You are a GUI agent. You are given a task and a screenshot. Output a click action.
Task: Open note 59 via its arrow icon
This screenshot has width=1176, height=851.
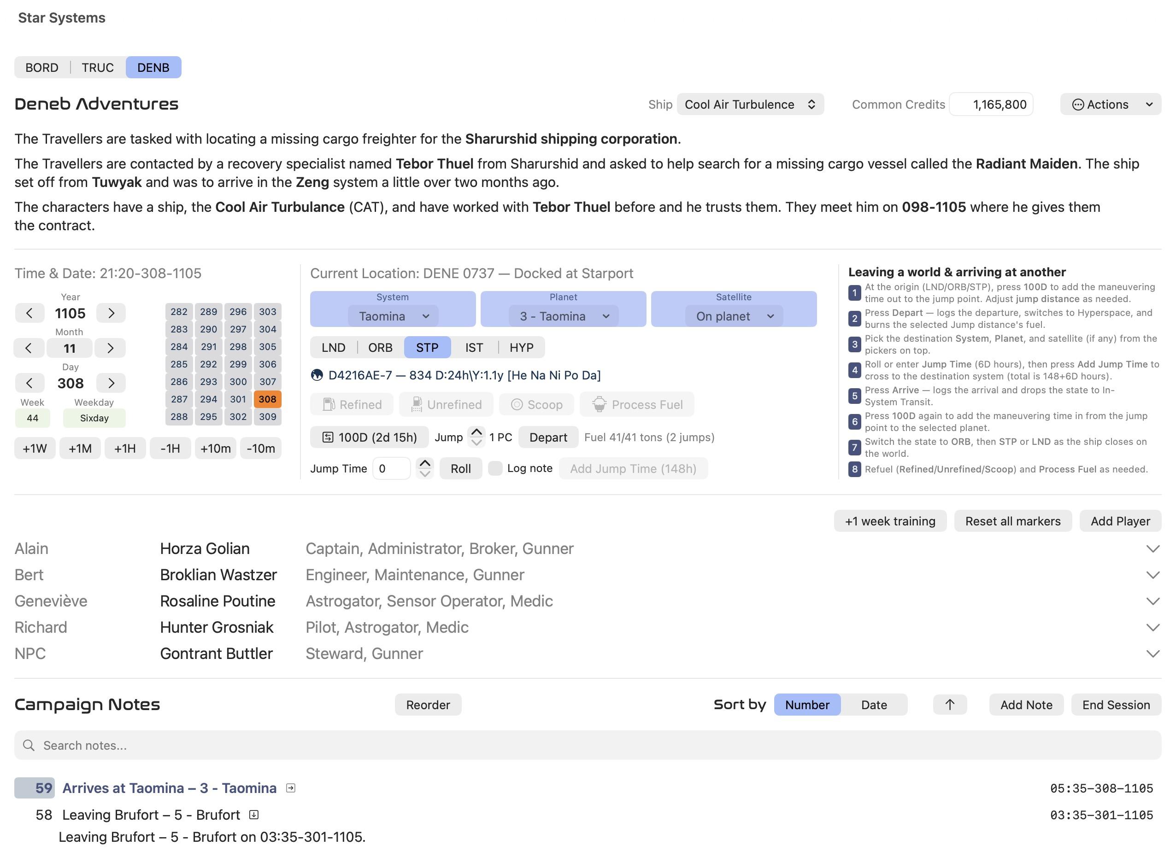[291, 788]
